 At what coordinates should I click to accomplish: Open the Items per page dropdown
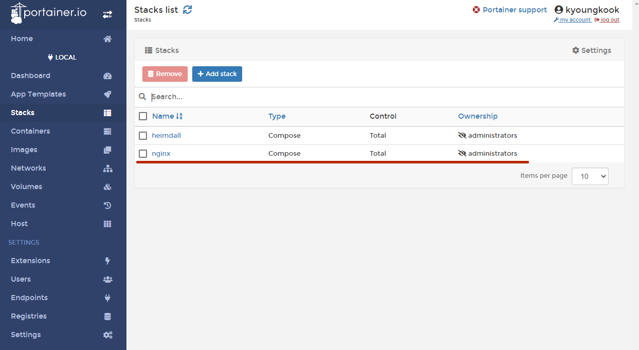point(590,176)
